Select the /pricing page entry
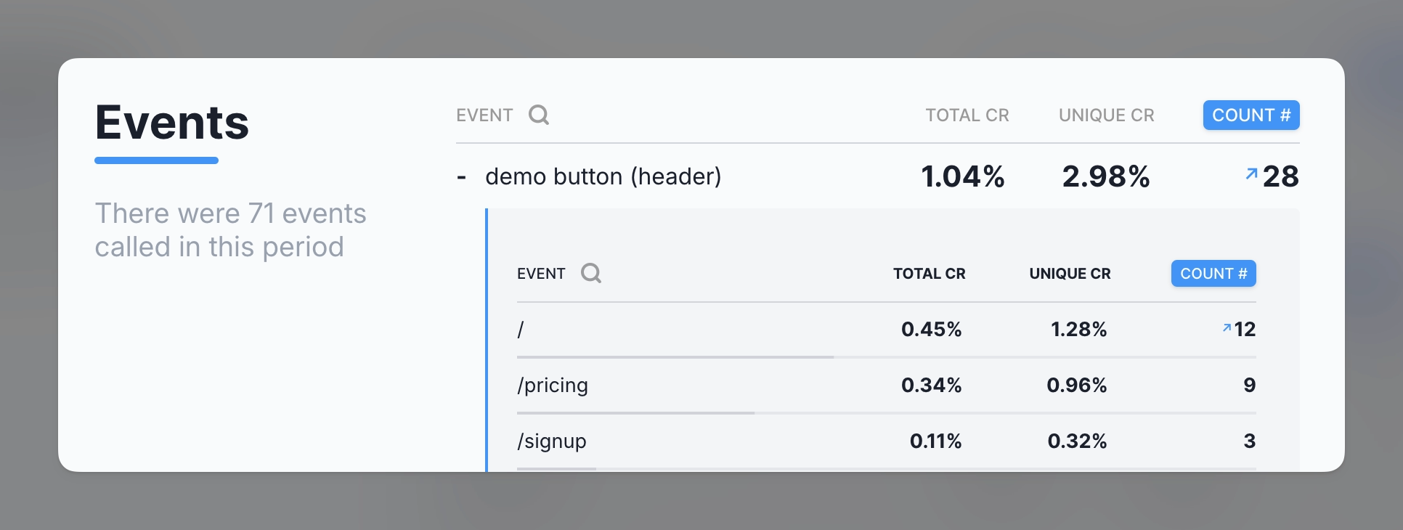 (x=552, y=386)
